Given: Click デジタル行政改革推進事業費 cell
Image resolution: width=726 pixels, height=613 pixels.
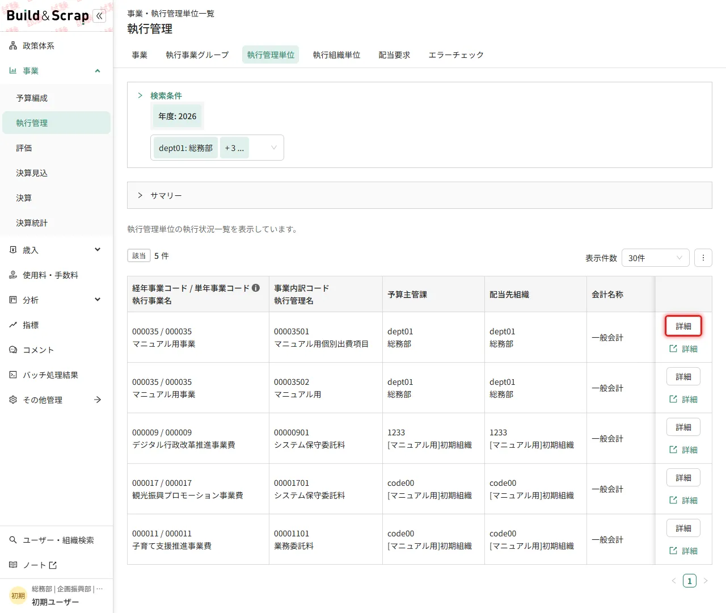Looking at the screenshot, I should point(184,445).
